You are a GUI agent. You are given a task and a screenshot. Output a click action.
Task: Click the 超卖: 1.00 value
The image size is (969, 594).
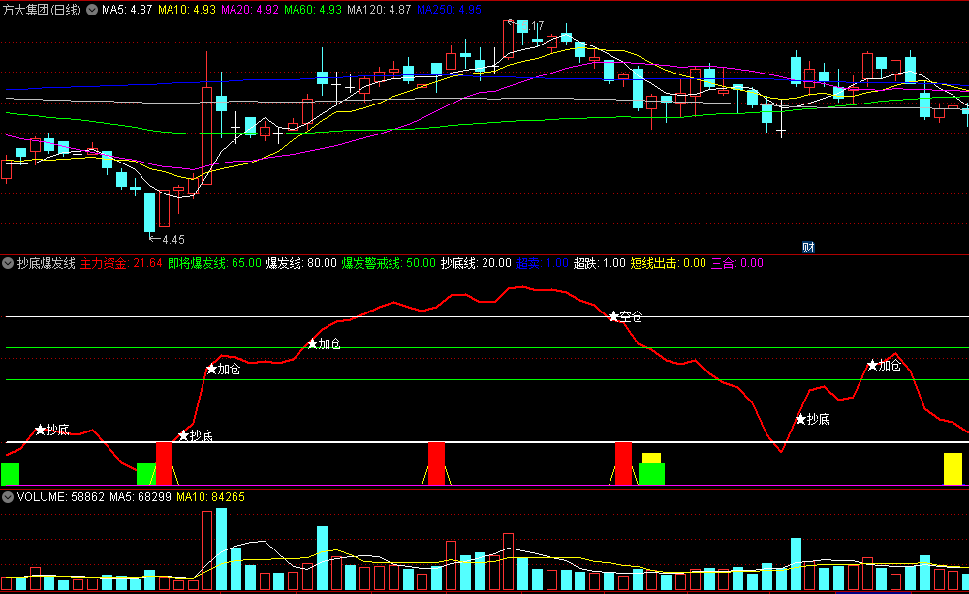click(543, 263)
